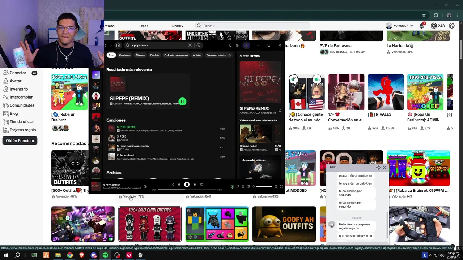Add SI PEPE (REMIX) via plus in right panel
The width and height of the screenshot is (463, 260).
[280, 110]
